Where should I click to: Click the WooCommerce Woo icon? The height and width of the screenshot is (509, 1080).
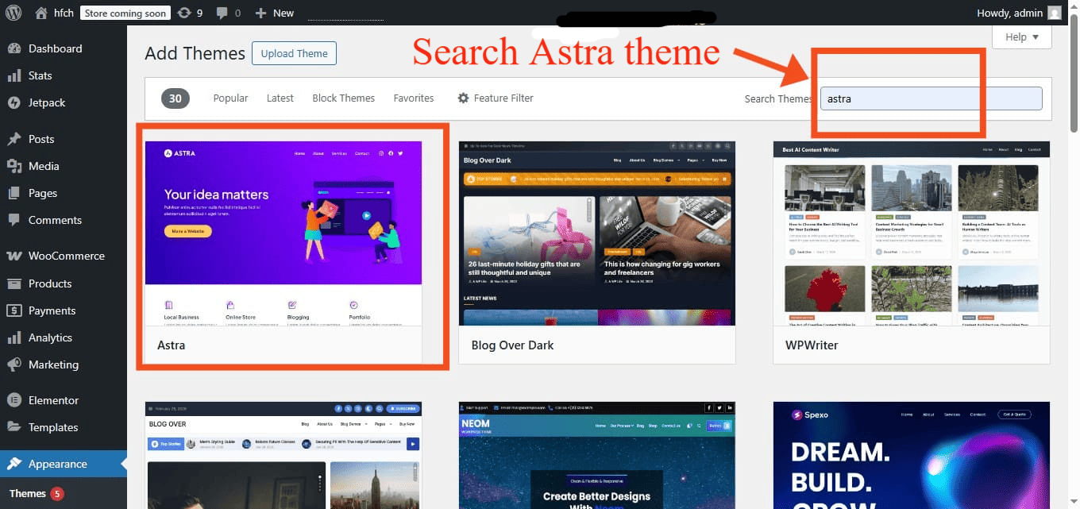pos(14,256)
